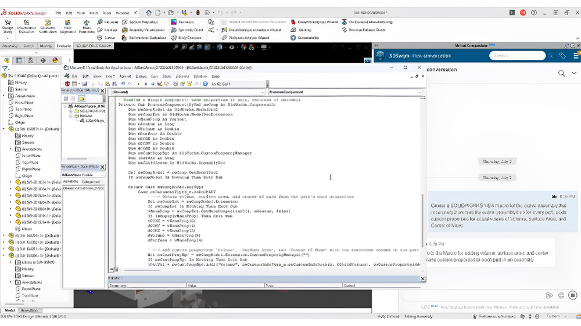
Task: Open the ConfigurationManager tab icon
Action: 31,60
